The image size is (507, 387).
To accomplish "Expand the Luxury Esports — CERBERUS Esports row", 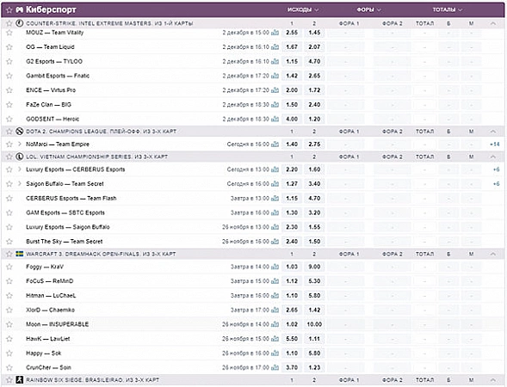I will tap(20, 169).
